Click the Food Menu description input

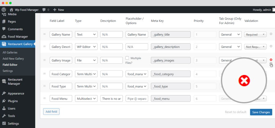click(x=112, y=98)
